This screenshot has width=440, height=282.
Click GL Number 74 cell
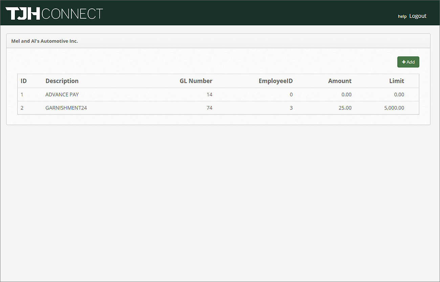pos(210,108)
